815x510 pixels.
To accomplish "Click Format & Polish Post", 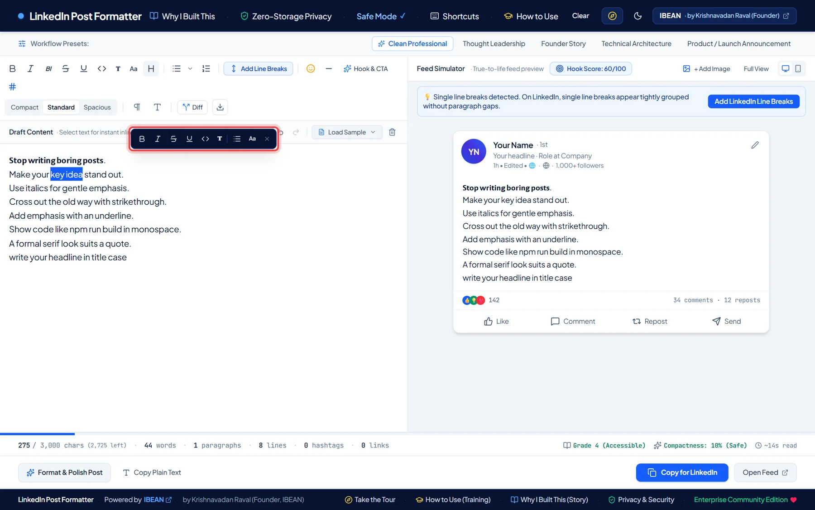I will 64,472.
